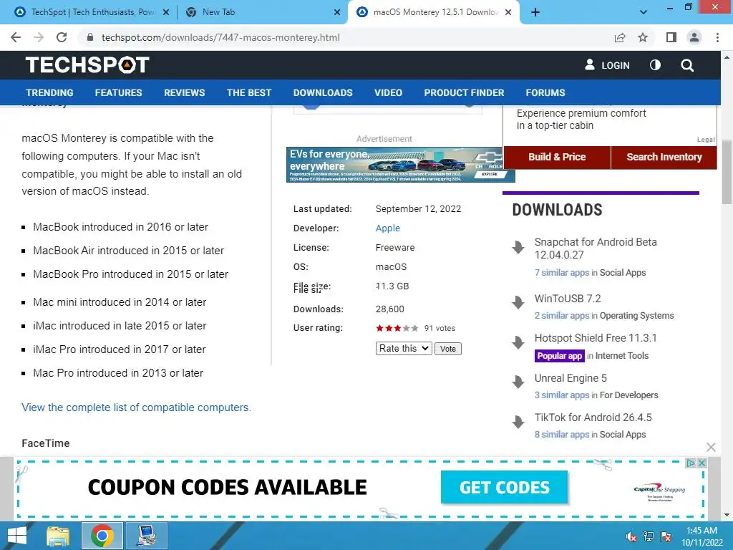Image resolution: width=733 pixels, height=550 pixels.
Task: Close the New Tab tab
Action: [x=337, y=12]
